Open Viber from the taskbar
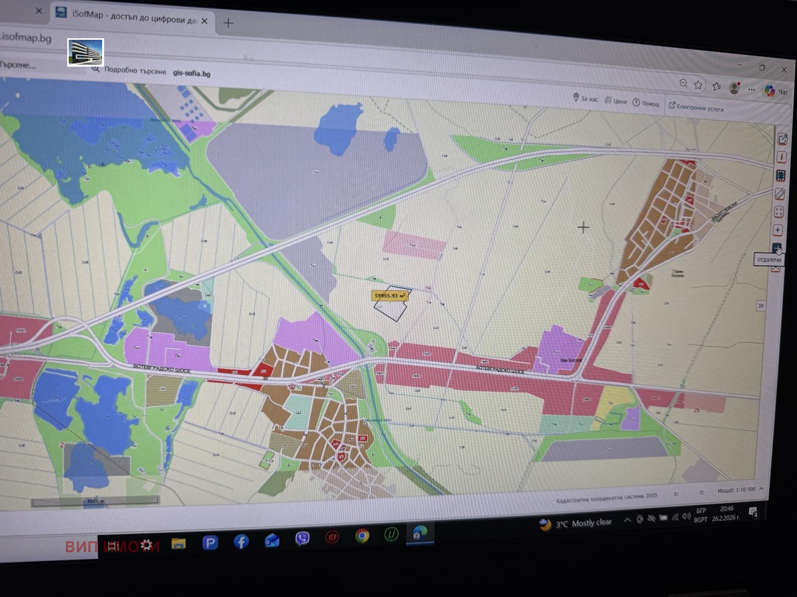Viewport: 797px width, 597px height. (x=302, y=537)
